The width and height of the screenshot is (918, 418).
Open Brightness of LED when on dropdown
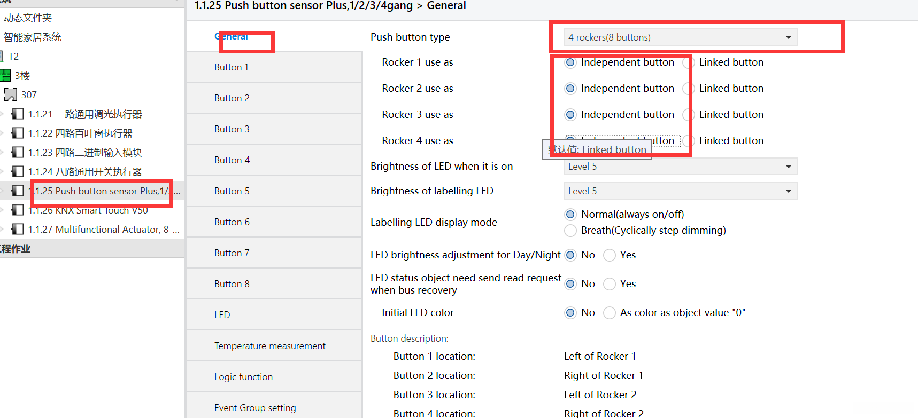pyautogui.click(x=680, y=167)
